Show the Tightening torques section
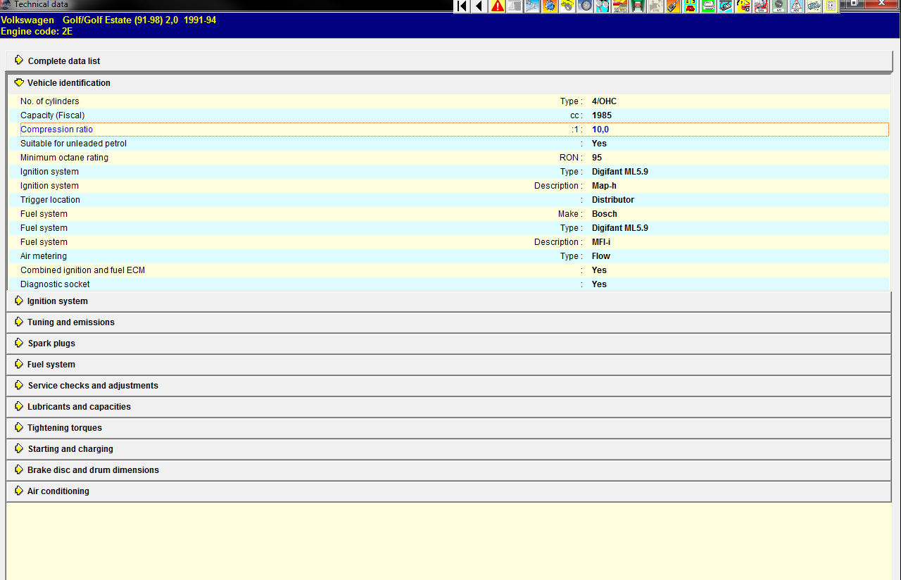Screen dimensions: 901x580 [64, 428]
